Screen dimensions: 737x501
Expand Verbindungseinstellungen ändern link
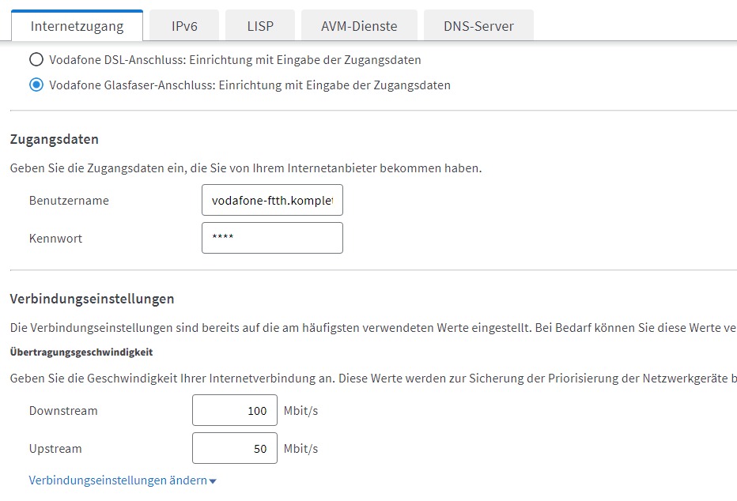click(118, 480)
